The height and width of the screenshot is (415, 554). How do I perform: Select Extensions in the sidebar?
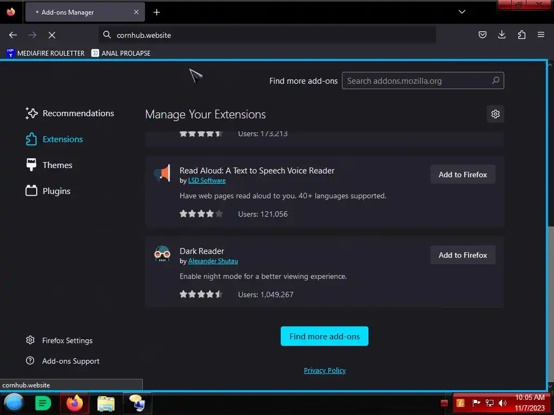pyautogui.click(x=54, y=139)
